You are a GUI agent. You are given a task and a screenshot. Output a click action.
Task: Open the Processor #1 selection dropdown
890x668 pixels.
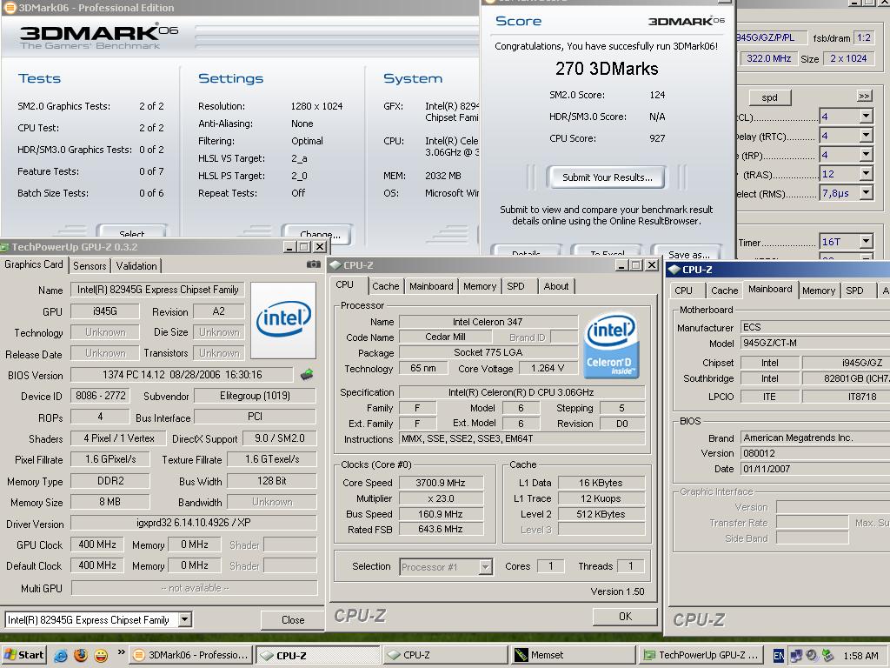(x=485, y=567)
